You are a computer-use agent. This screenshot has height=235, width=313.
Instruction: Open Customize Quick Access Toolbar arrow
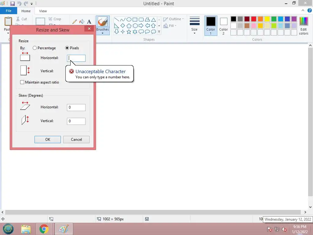[x=31, y=4]
